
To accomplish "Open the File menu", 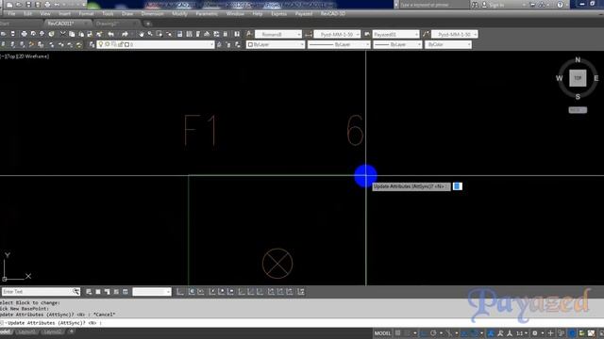I will (x=11, y=13).
